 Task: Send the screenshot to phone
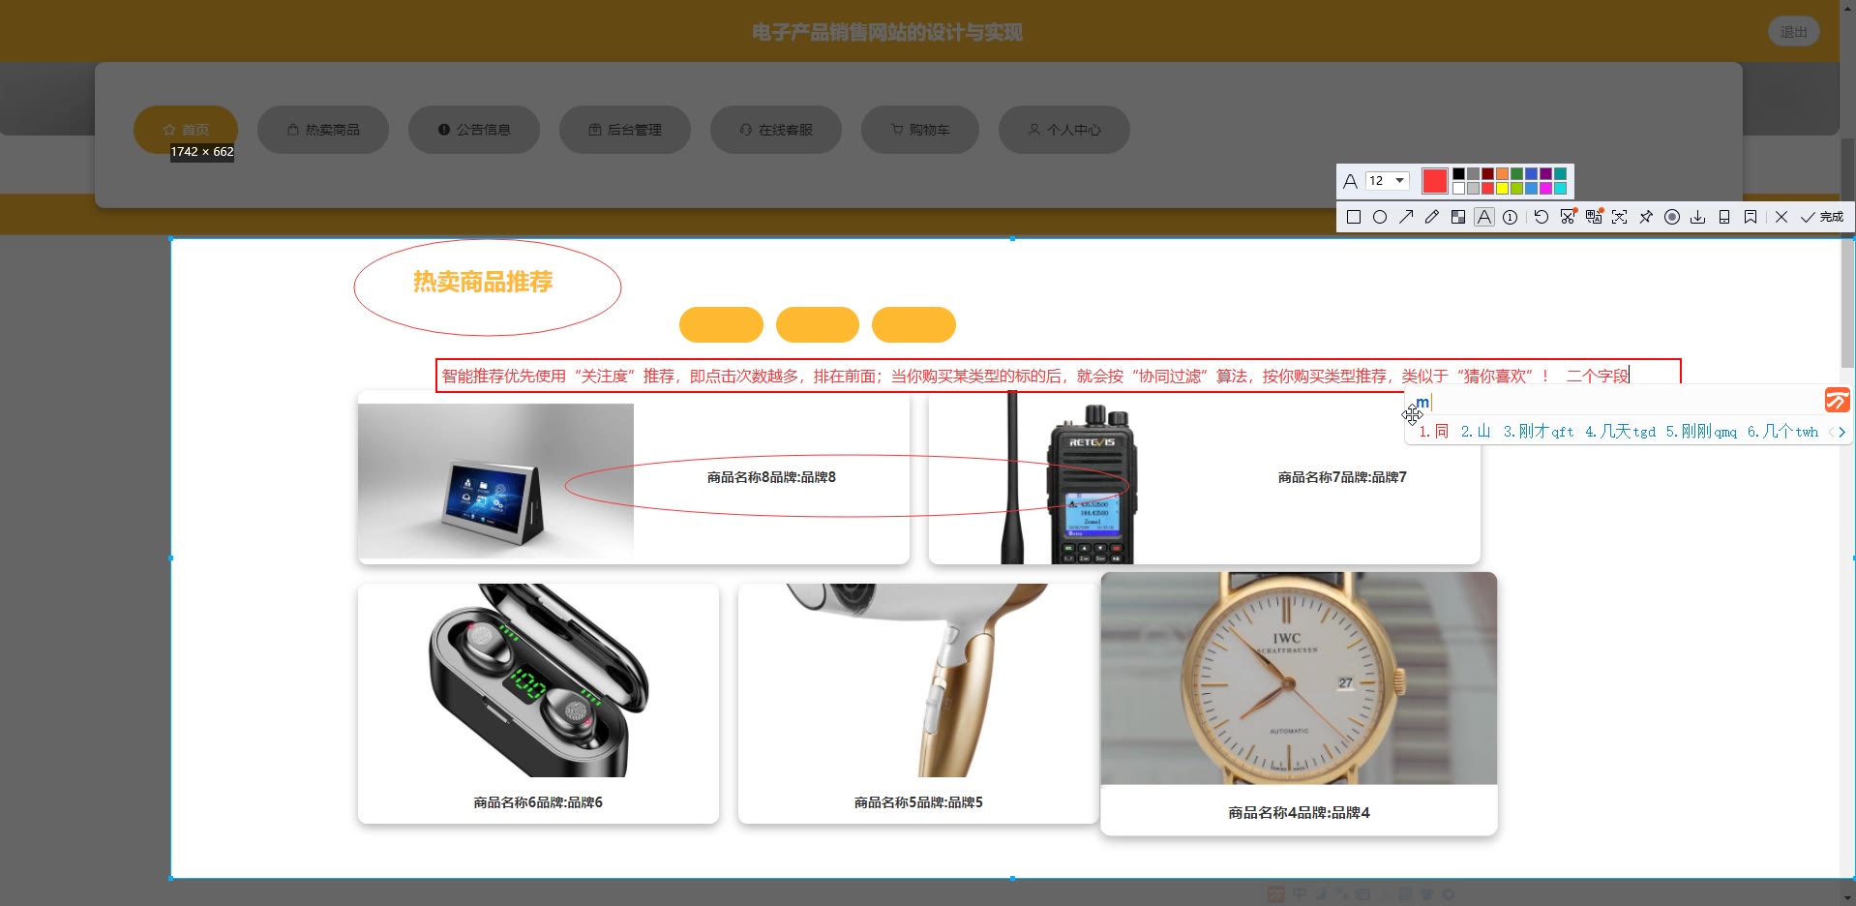(1724, 217)
